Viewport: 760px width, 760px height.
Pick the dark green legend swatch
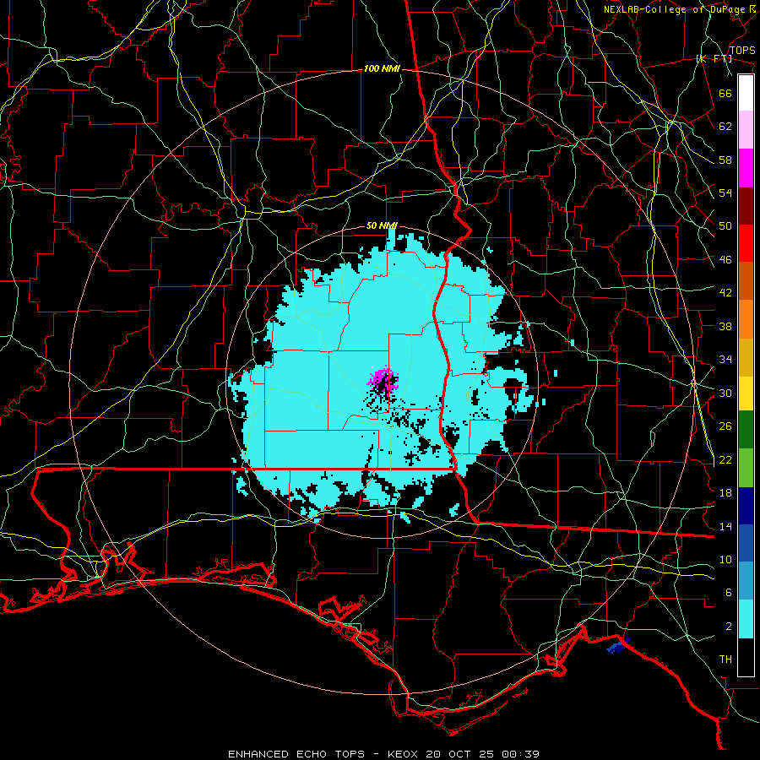click(746, 430)
